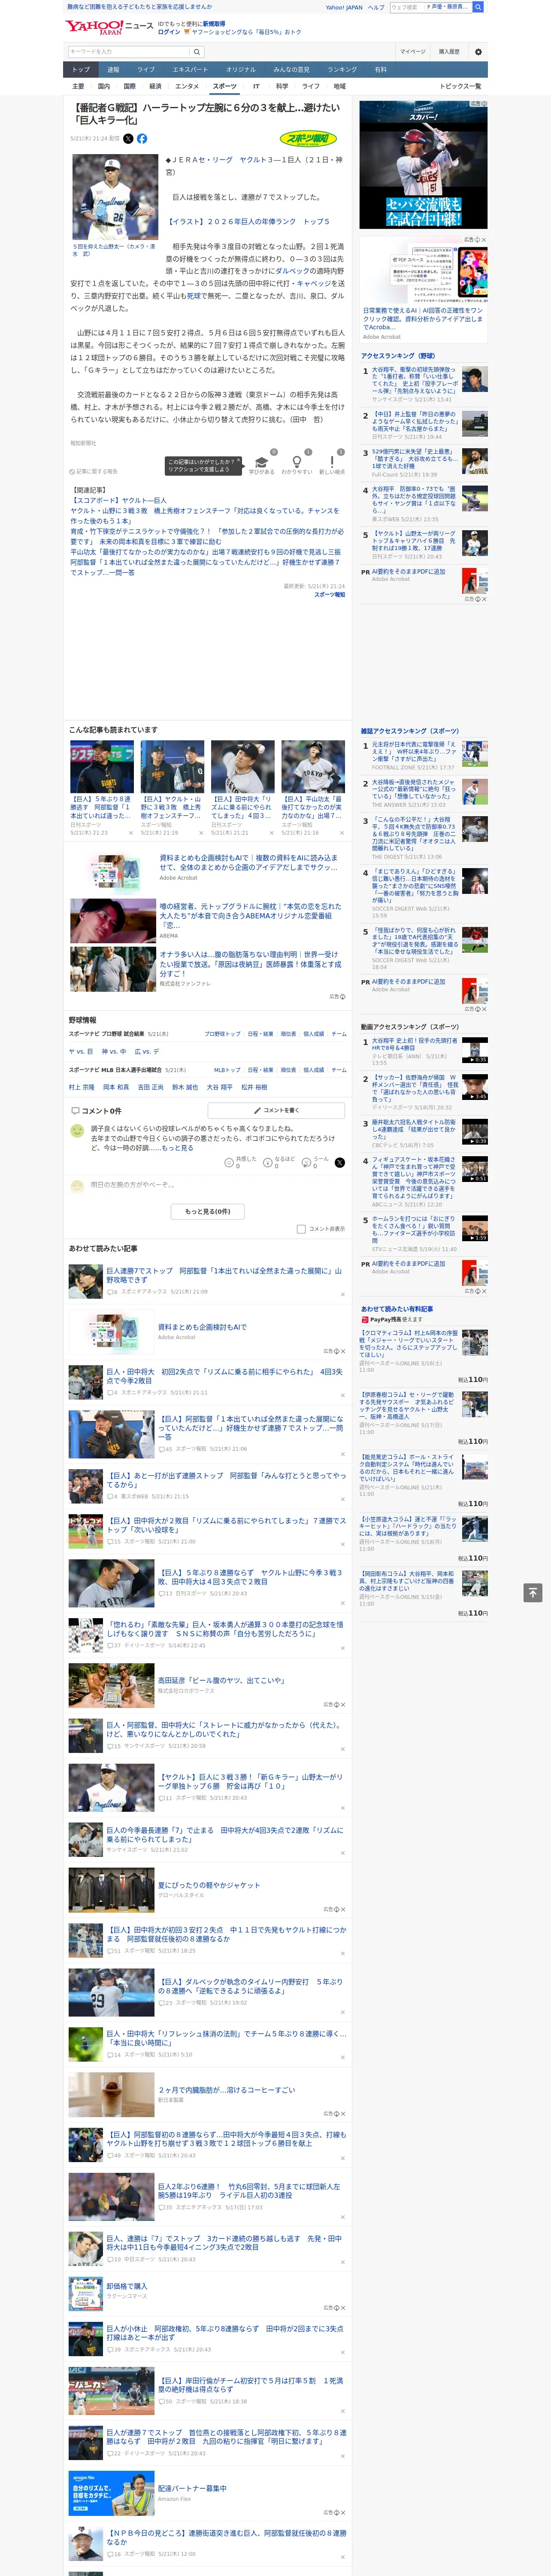Open settings via the gear icon
Image resolution: width=551 pixels, height=2576 pixels.
[x=478, y=52]
